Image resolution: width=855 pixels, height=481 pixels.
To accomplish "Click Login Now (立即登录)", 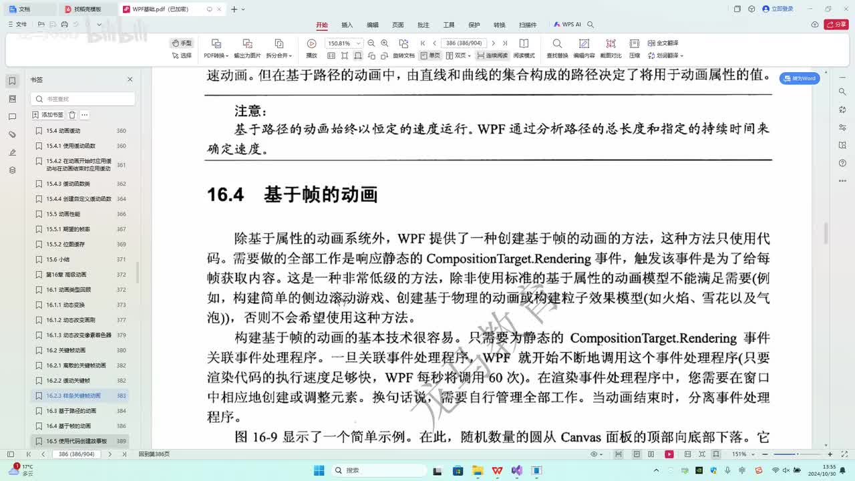I will tap(778, 9).
